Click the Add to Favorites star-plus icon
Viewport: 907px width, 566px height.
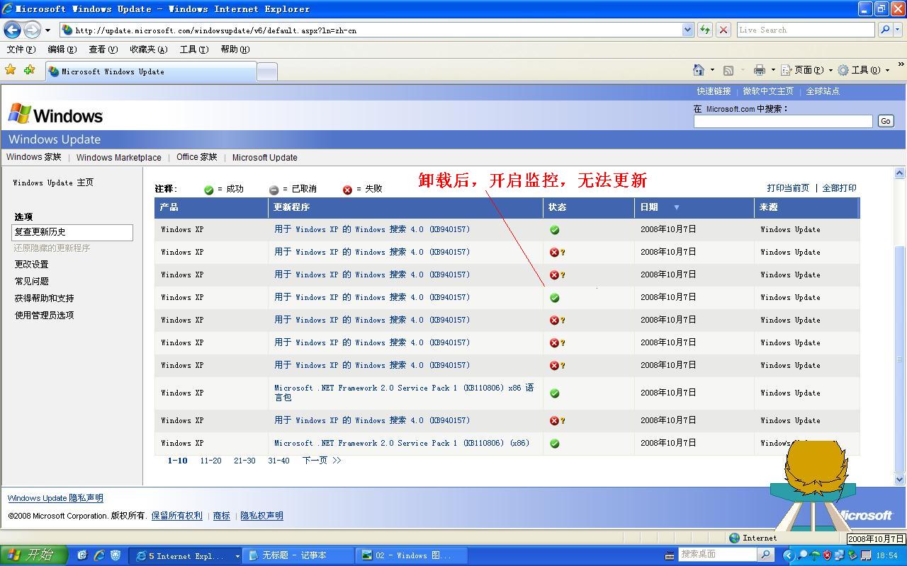coord(29,70)
